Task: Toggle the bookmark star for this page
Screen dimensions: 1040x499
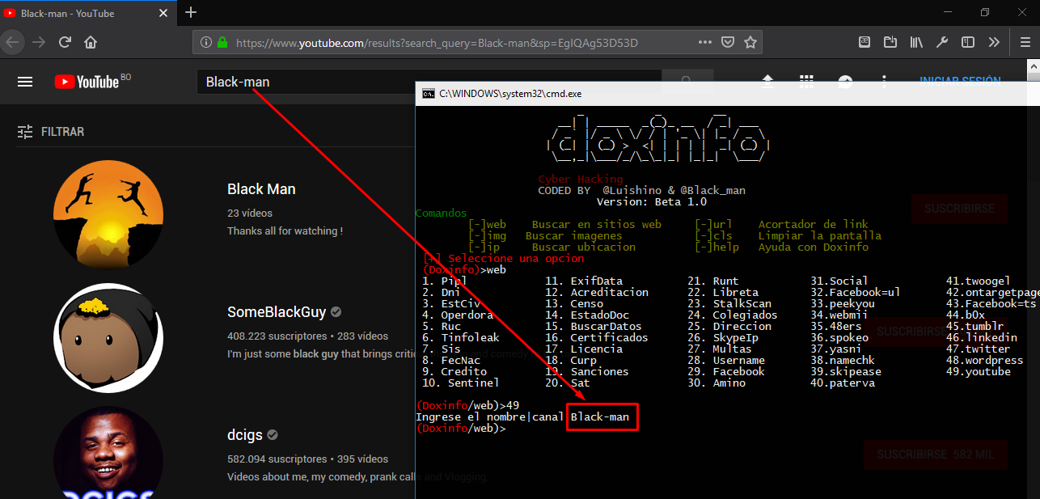Action: [x=750, y=41]
